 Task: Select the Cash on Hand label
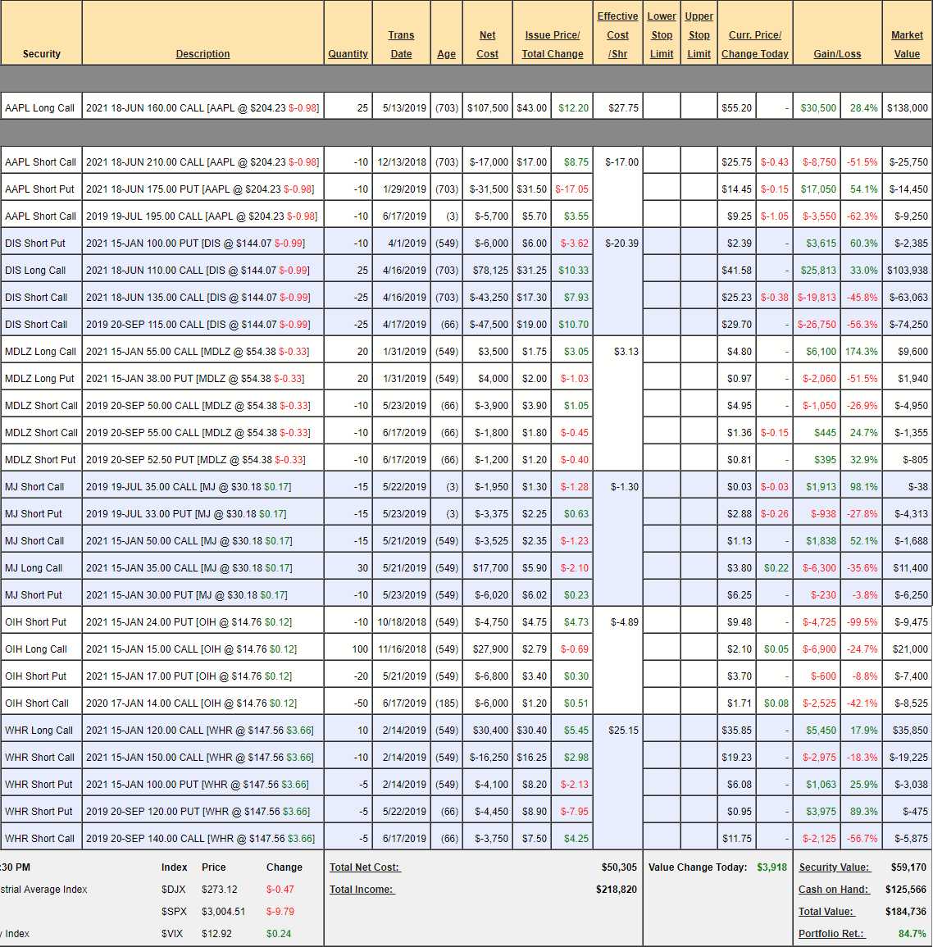pos(826,890)
